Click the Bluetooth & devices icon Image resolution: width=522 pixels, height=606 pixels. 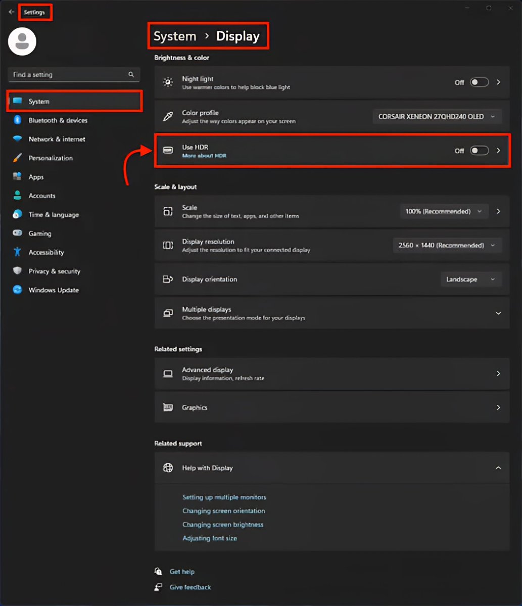tap(17, 120)
